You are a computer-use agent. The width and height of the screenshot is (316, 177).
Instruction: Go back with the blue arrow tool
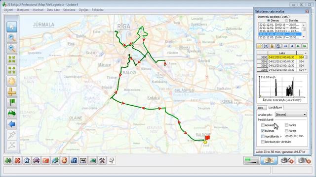click(x=12, y=124)
